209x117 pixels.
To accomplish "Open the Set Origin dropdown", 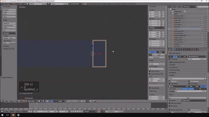I will coord(9,33).
